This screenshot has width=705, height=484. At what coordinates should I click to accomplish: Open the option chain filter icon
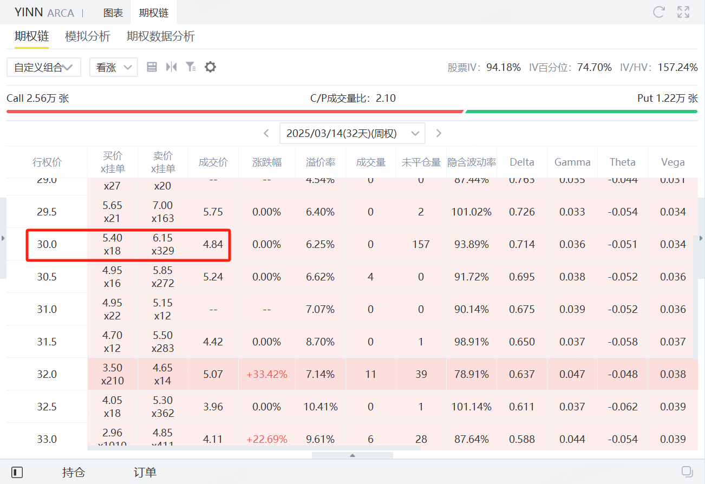click(x=191, y=67)
